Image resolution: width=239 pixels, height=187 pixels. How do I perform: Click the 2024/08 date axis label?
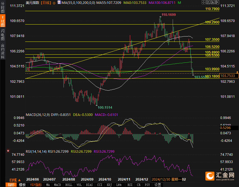point(69,179)
